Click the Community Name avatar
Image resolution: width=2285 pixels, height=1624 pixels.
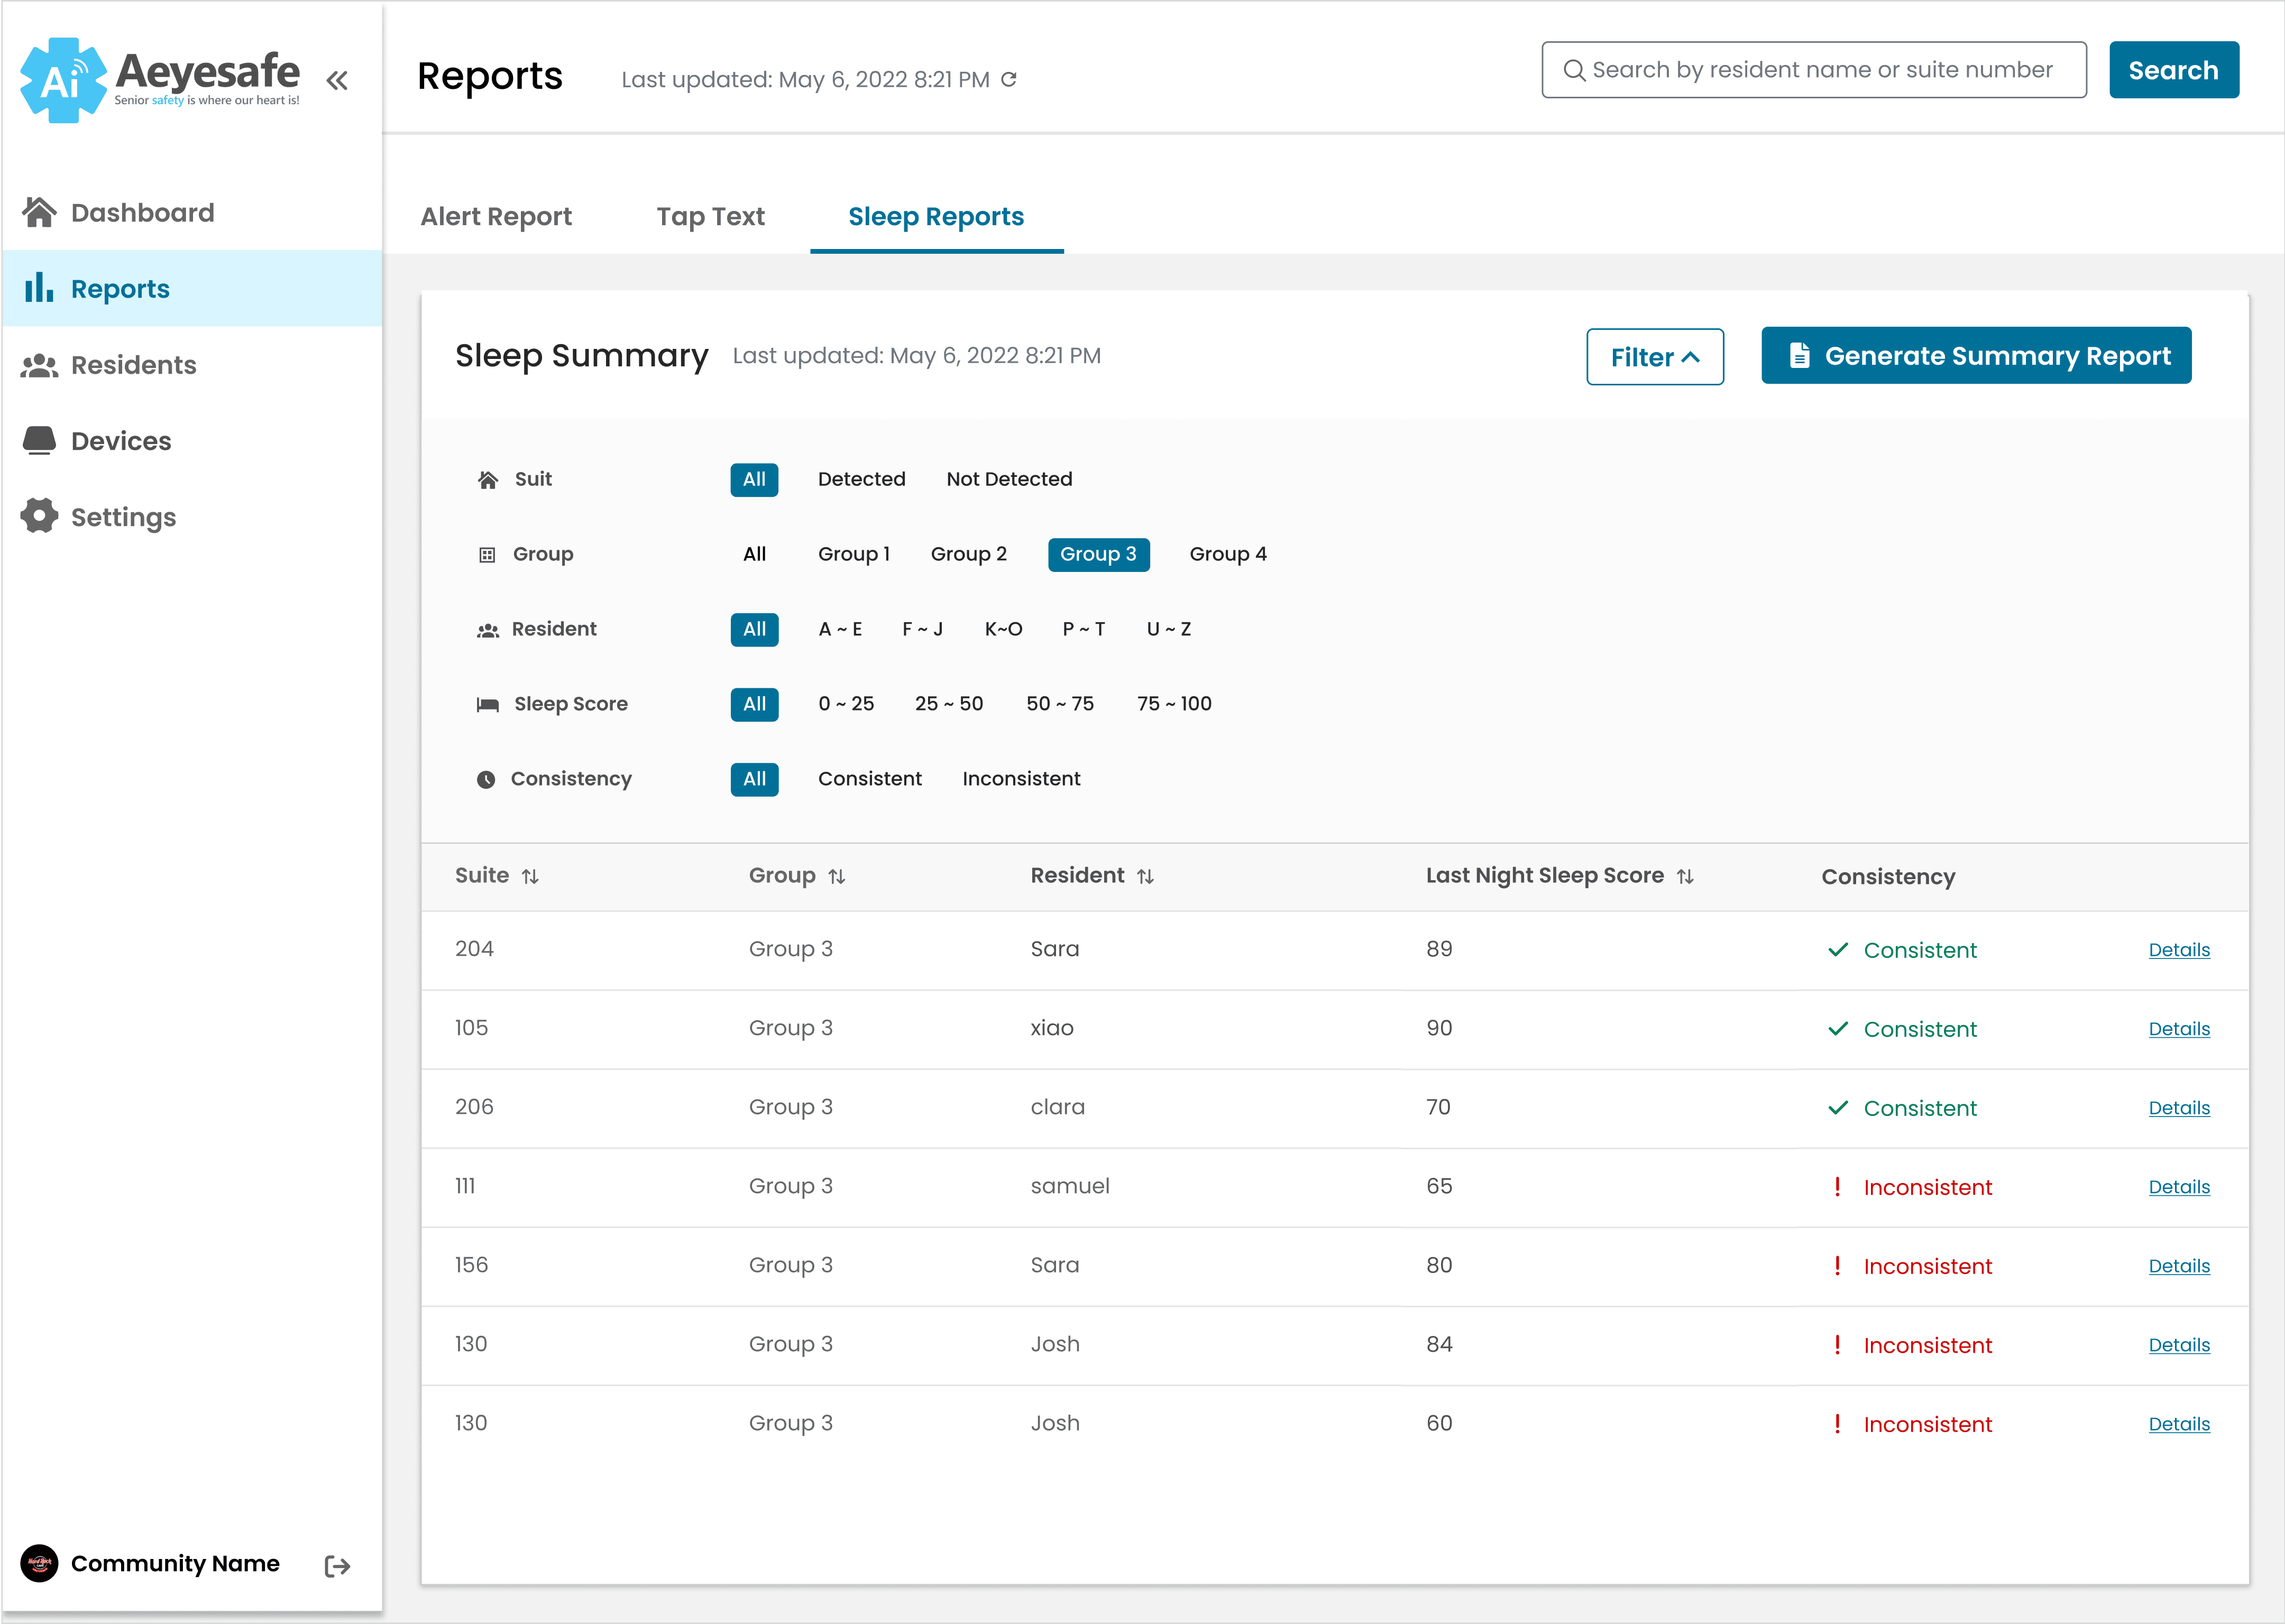tap(40, 1563)
